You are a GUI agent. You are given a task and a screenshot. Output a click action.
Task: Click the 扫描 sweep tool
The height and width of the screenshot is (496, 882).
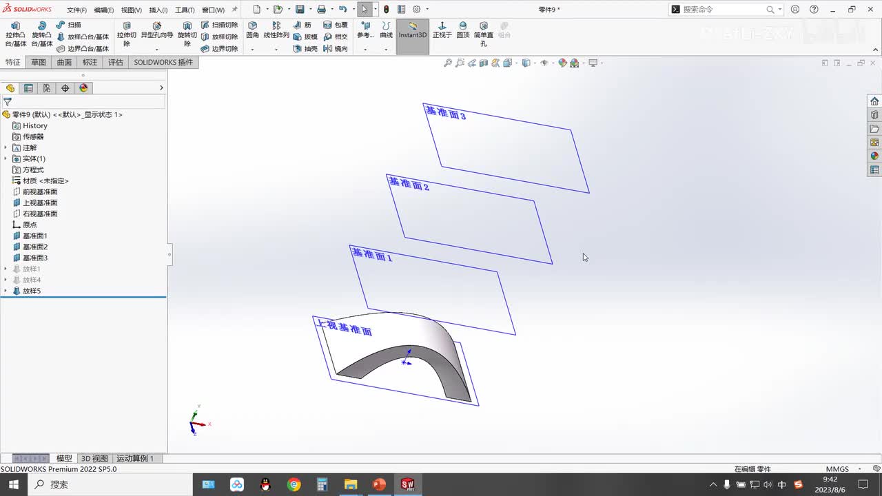click(x=68, y=25)
